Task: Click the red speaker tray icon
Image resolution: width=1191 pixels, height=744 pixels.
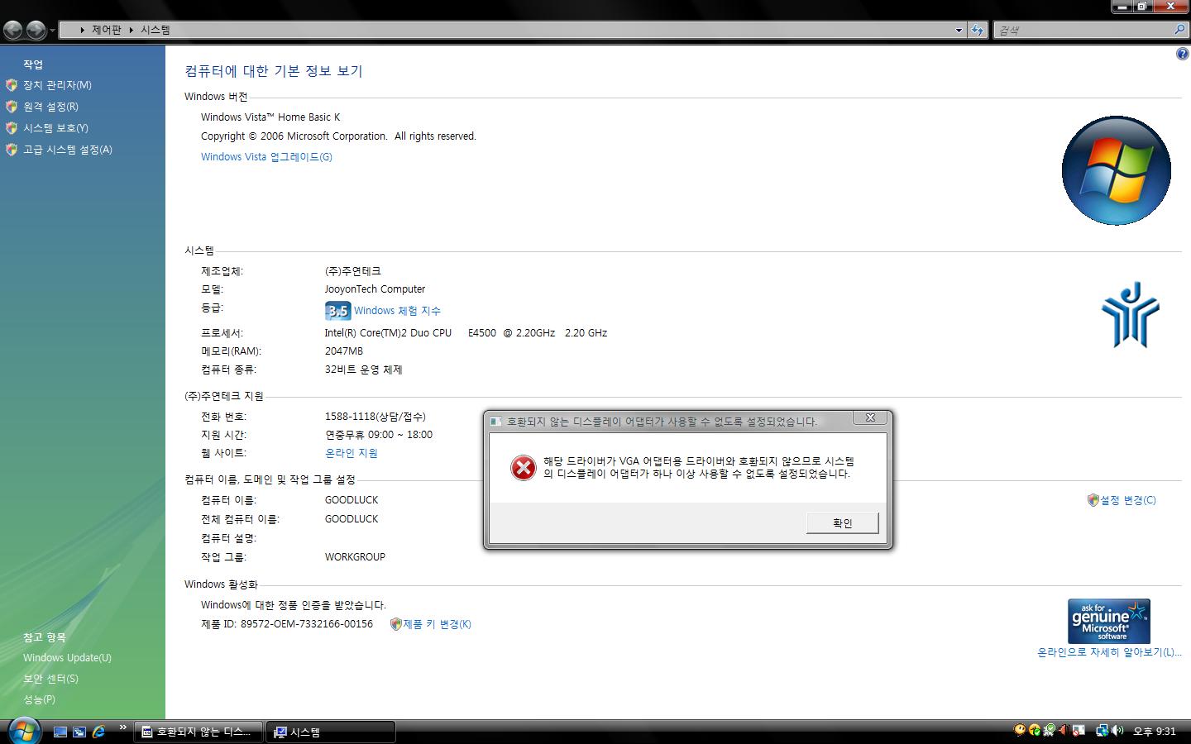Action: point(1064,730)
